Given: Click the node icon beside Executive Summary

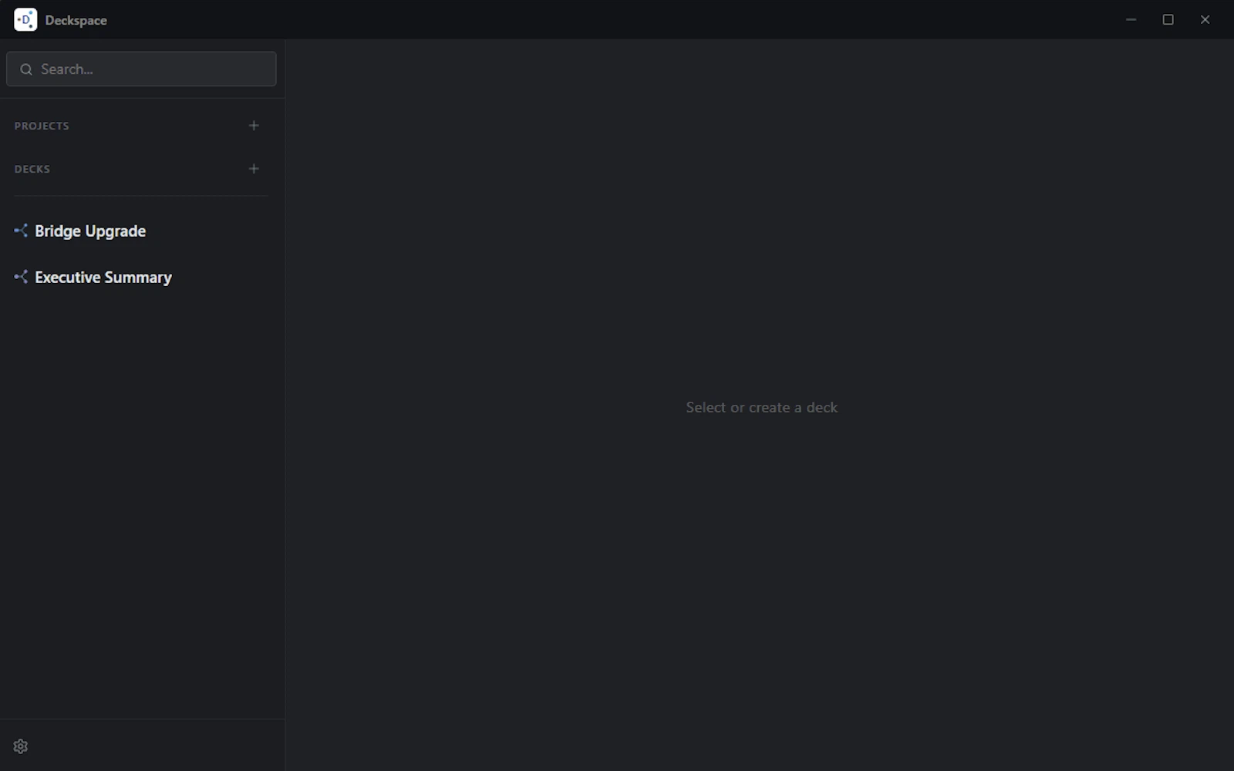Looking at the screenshot, I should [21, 277].
